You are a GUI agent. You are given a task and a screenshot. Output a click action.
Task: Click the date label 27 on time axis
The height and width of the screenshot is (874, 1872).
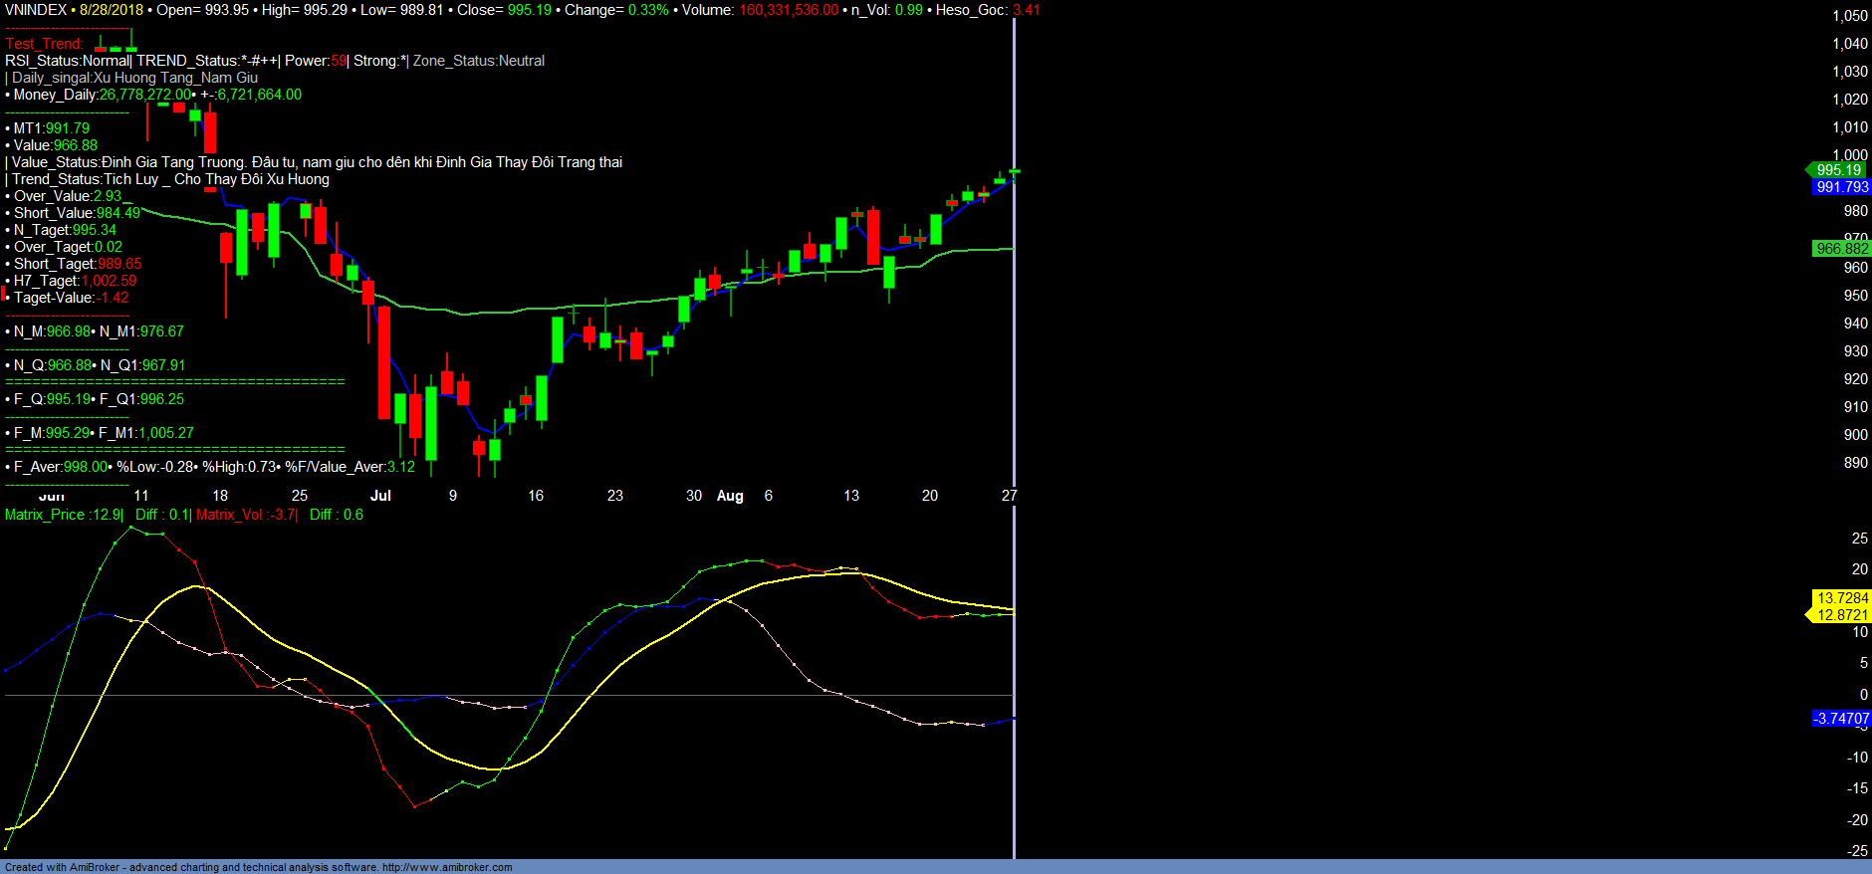click(x=1009, y=496)
